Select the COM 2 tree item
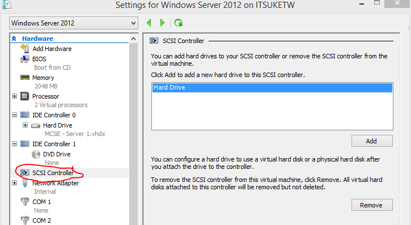This screenshot has height=225, width=411. click(x=41, y=220)
